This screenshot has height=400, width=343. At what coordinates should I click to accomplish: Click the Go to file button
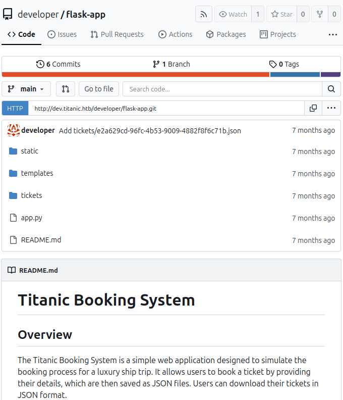pyautogui.click(x=98, y=89)
